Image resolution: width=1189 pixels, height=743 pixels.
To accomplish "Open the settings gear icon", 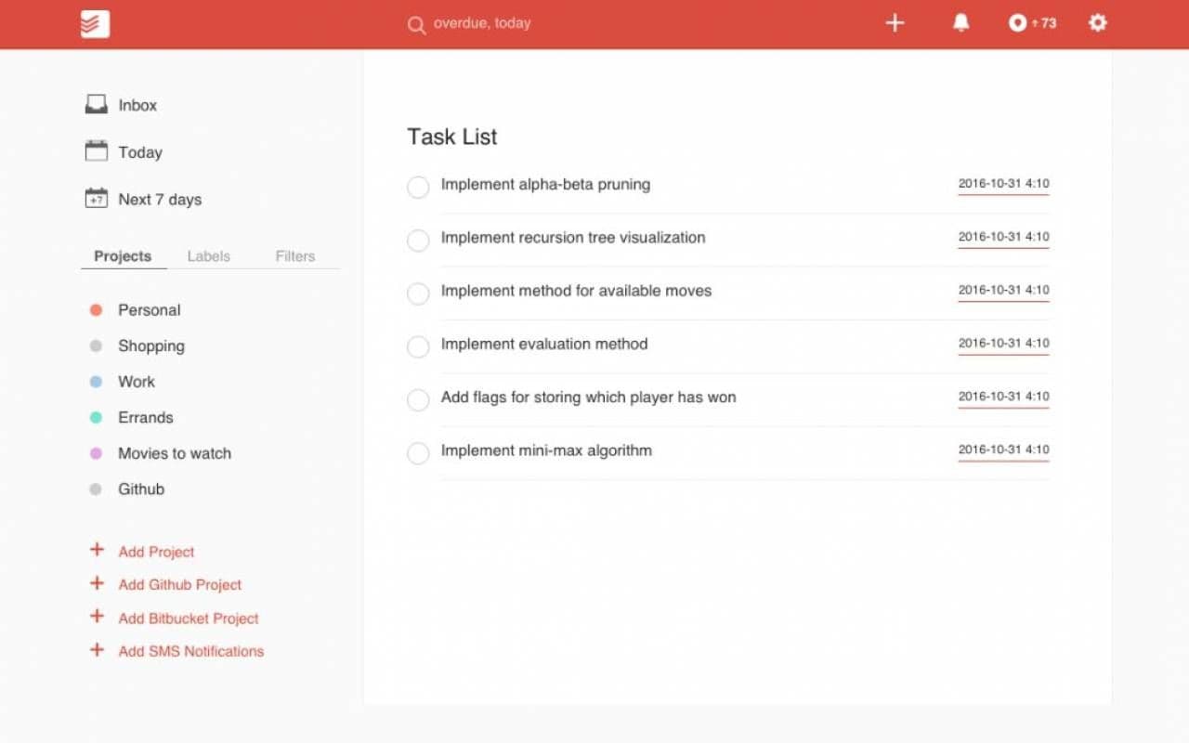I will click(1098, 23).
